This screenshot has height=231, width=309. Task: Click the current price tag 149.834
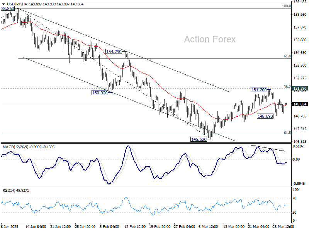click(300, 104)
